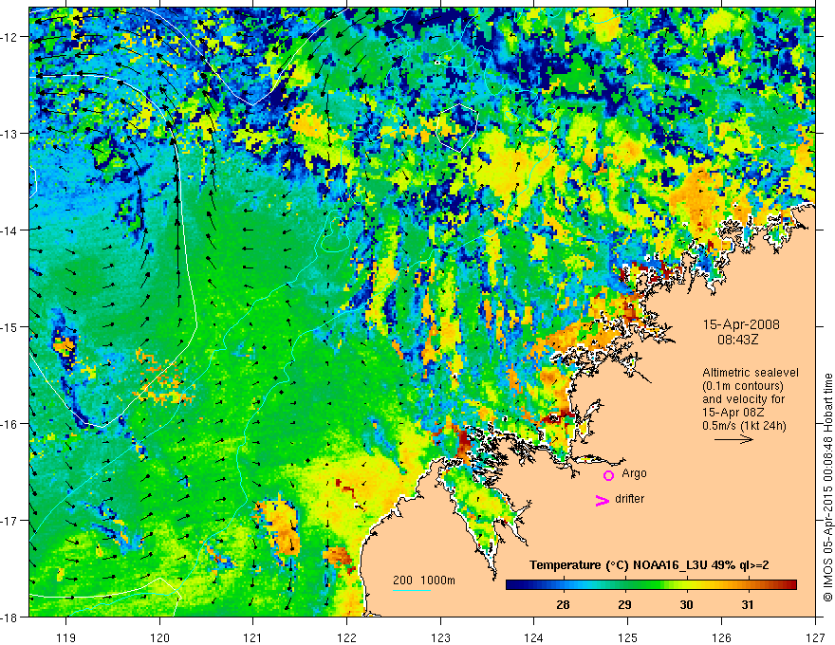The width and height of the screenshot is (835, 645).
Task: Click the time label 08:43Z
Action: 737,340
